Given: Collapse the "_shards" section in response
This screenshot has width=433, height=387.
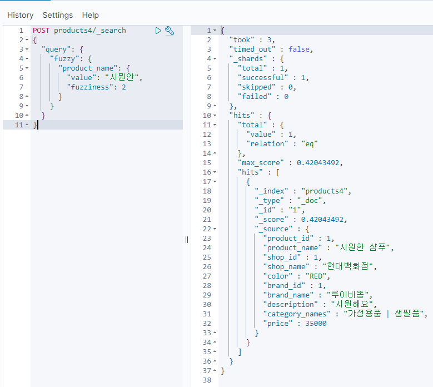Looking at the screenshot, I should [x=216, y=59].
